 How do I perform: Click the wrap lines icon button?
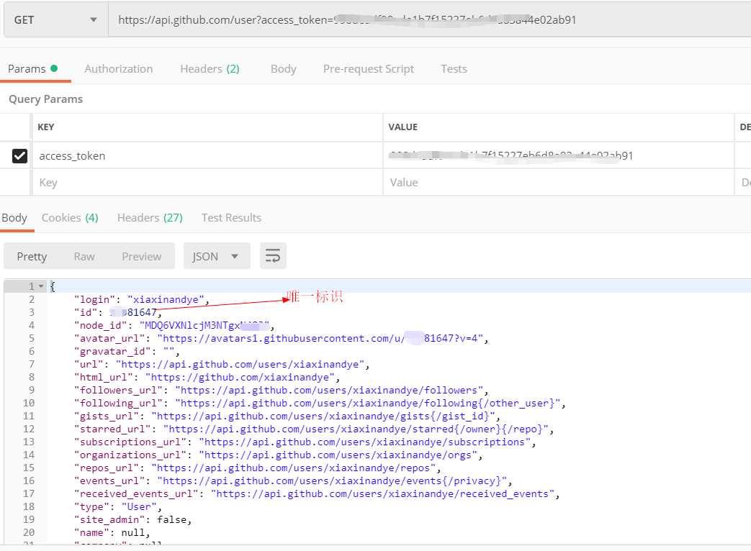pyautogui.click(x=273, y=256)
